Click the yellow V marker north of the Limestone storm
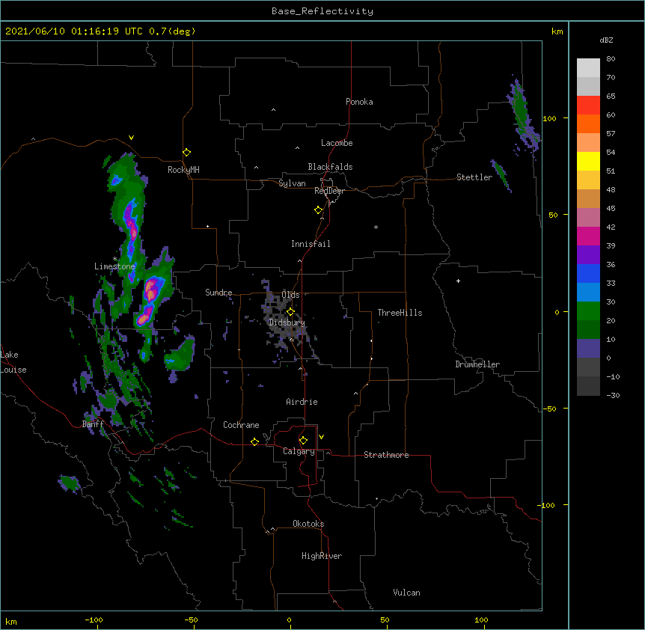 131,138
